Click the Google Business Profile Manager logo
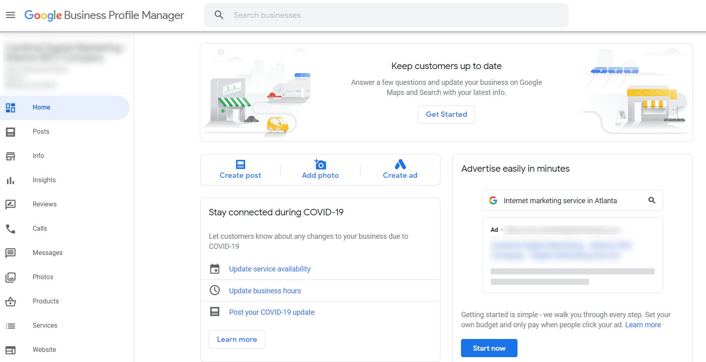Viewport: 706px width, 362px height. point(104,15)
